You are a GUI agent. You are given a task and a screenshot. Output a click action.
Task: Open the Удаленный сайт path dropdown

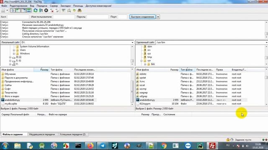[267, 42]
